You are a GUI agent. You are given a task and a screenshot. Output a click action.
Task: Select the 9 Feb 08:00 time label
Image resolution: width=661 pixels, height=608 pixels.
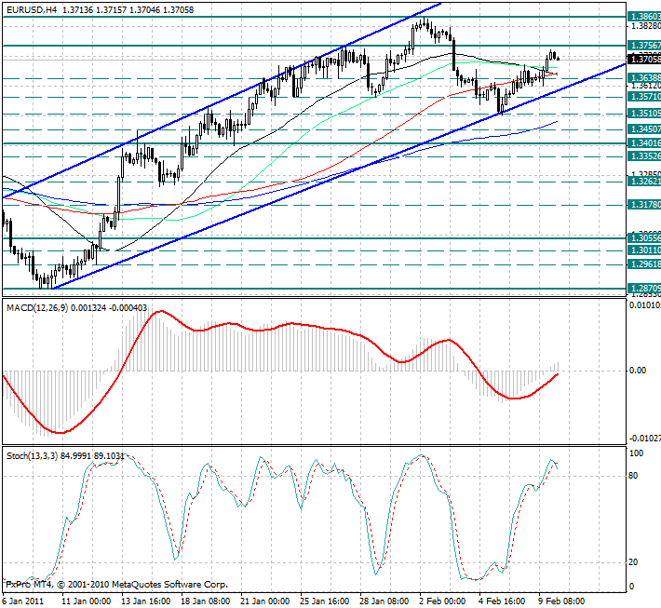tap(564, 601)
